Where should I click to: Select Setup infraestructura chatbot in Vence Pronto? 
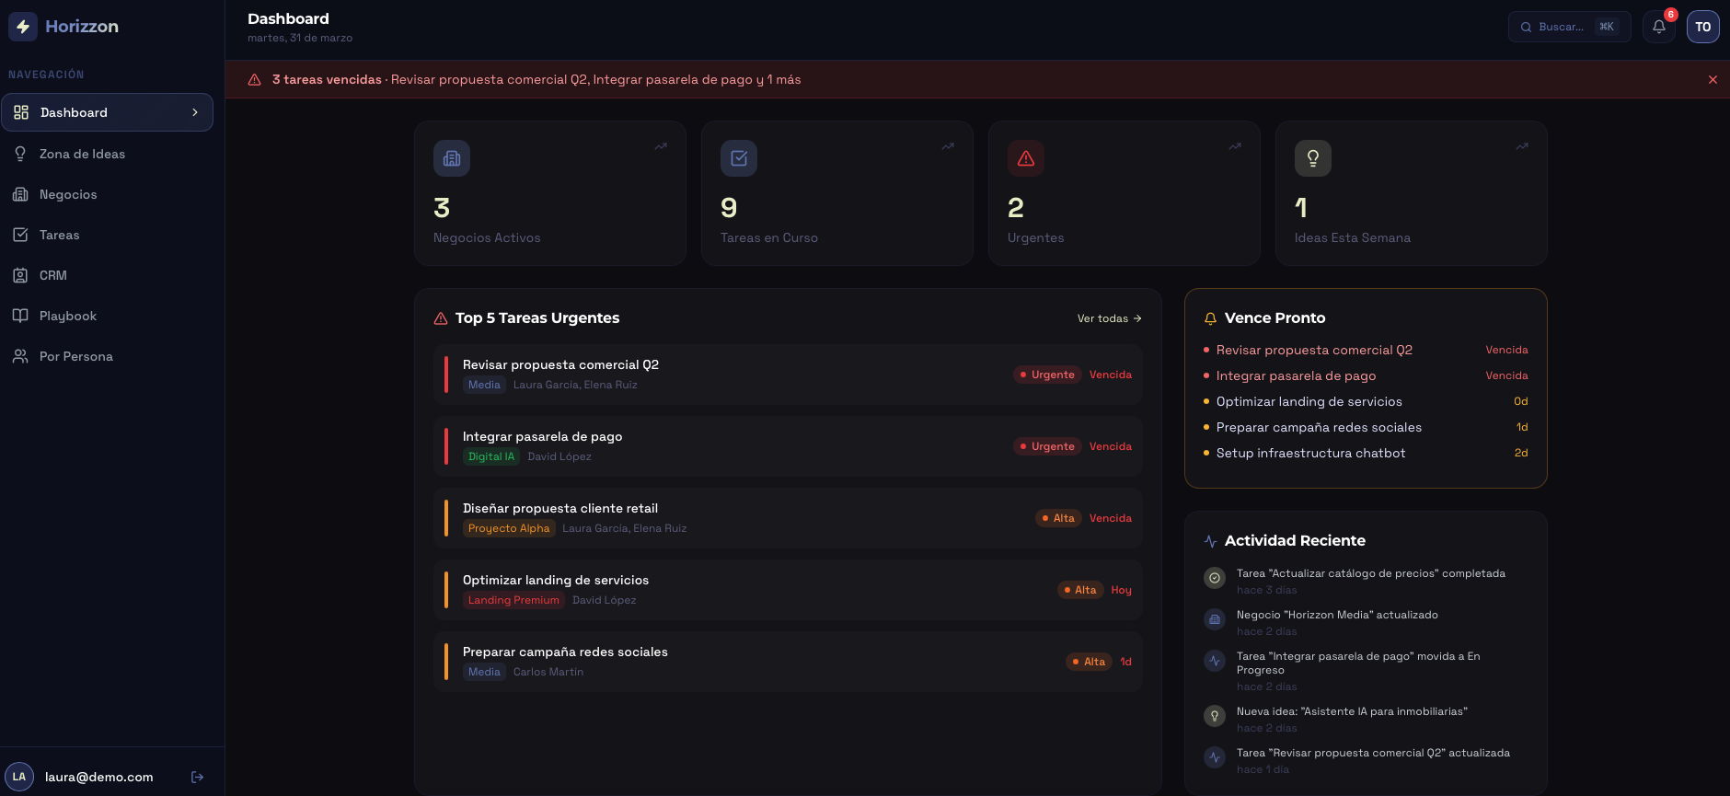[x=1310, y=453]
